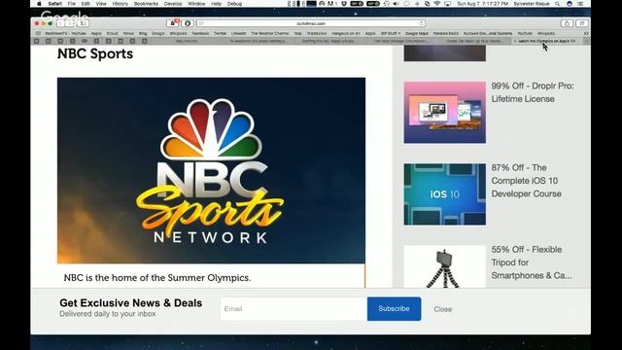Open the Pandora Radio bookmark
Viewport: 622px width, 350px height.
pyautogui.click(x=446, y=33)
